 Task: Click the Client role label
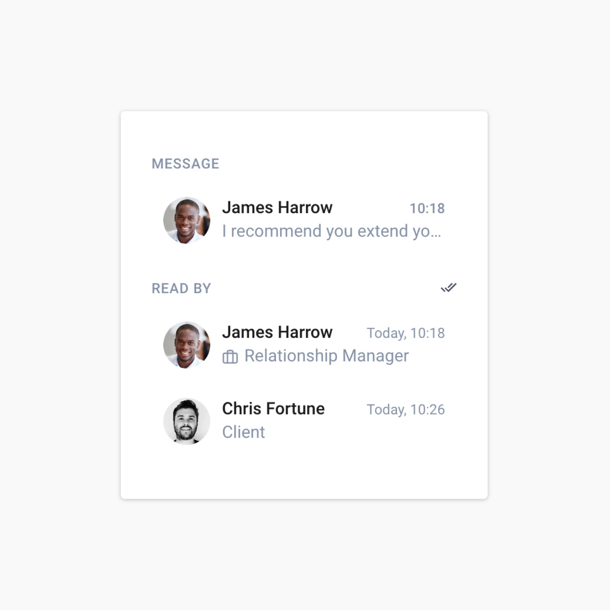click(243, 432)
